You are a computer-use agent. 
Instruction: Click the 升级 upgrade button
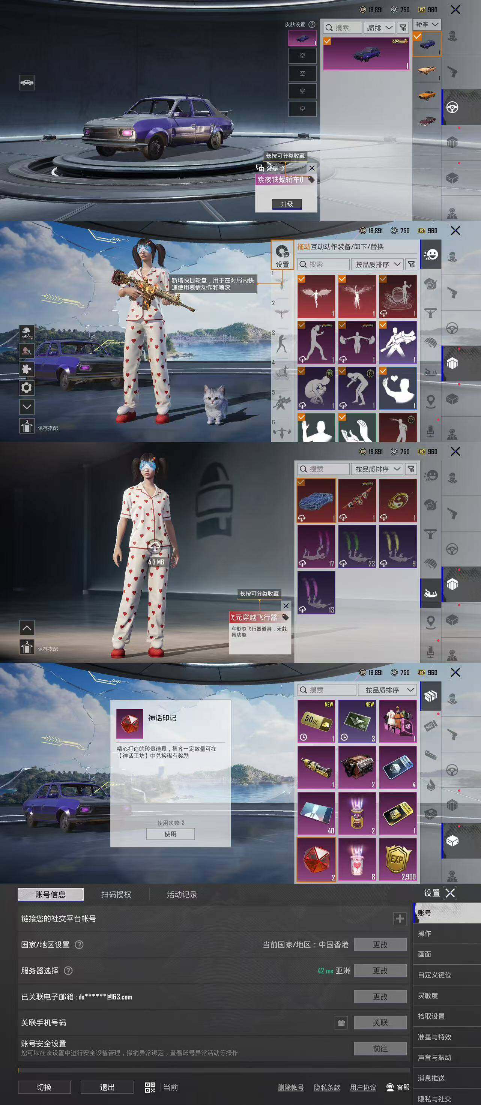tap(287, 204)
